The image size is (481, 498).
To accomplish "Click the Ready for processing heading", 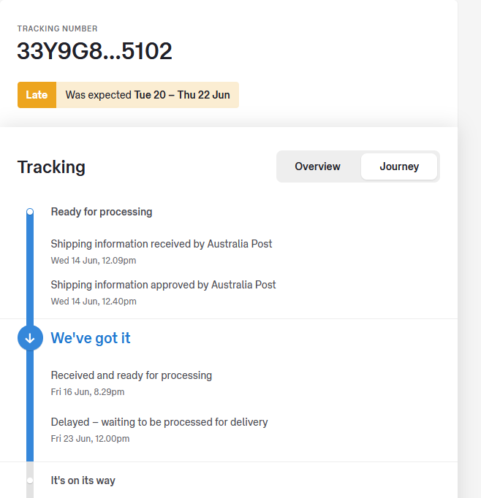I will (x=102, y=212).
